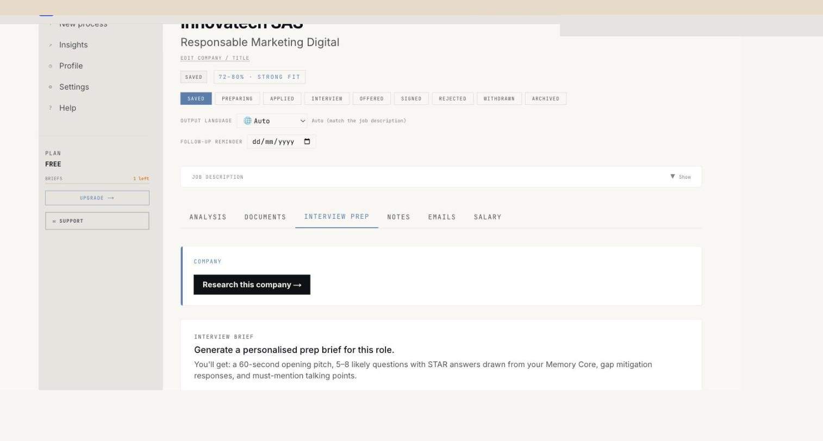Select the Responsable Marketing Digital job title
This screenshot has height=441, width=823.
(260, 42)
